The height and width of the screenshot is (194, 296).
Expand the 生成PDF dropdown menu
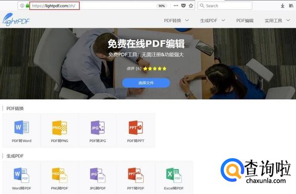[x=213, y=20]
